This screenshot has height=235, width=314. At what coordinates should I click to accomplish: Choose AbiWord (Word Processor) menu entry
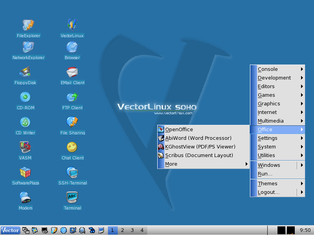[x=198, y=138]
